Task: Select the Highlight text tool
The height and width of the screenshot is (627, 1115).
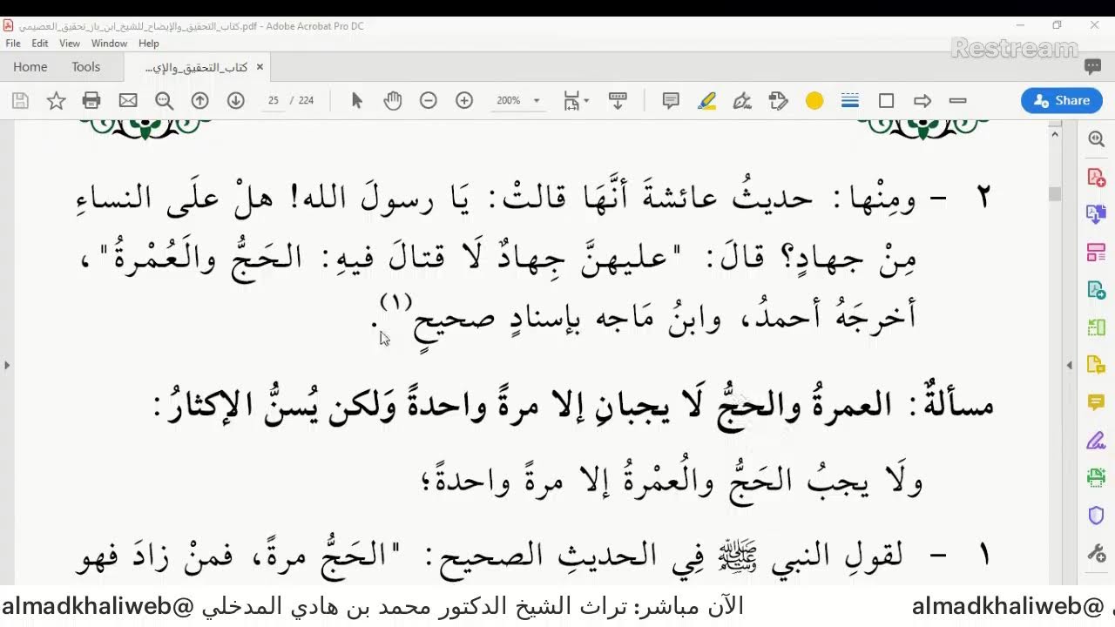Action: [707, 101]
